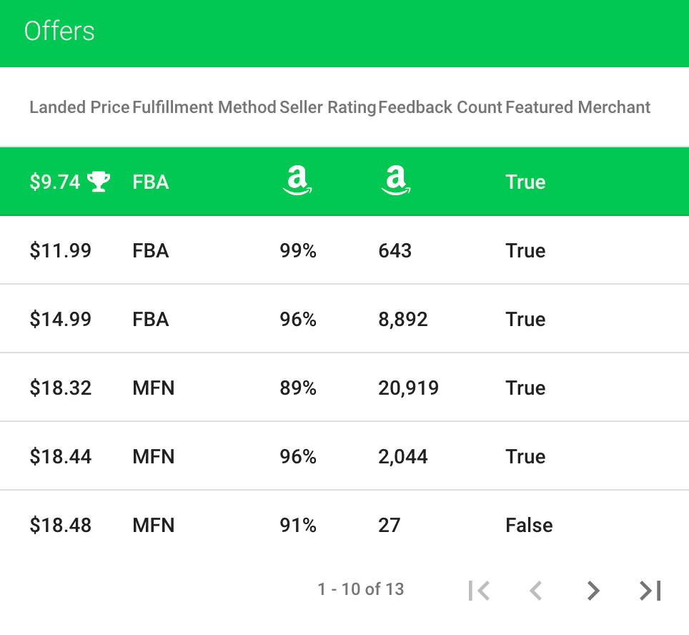
Task: Click the Buy Box trophy icon
Action: (x=99, y=182)
